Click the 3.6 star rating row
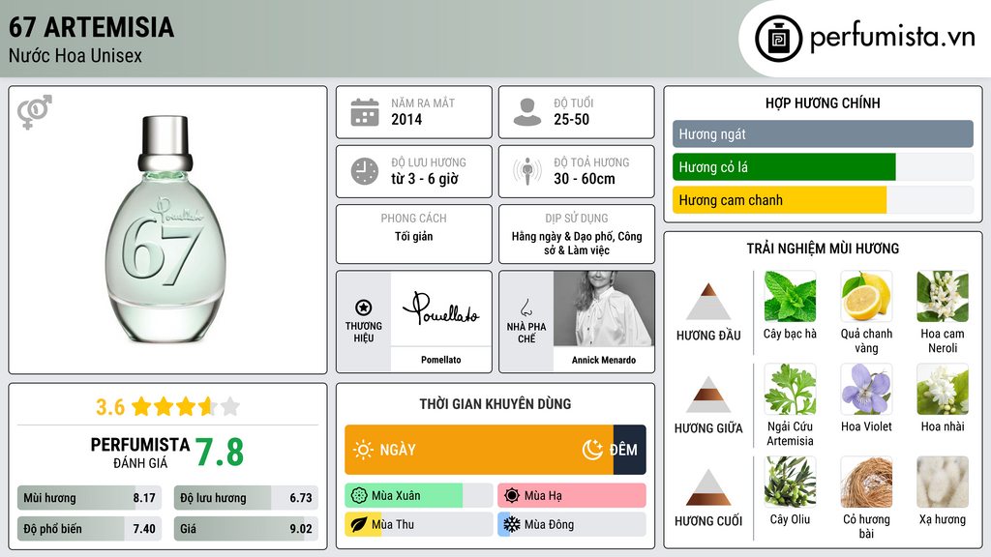This screenshot has height=557, width=991. pos(168,407)
